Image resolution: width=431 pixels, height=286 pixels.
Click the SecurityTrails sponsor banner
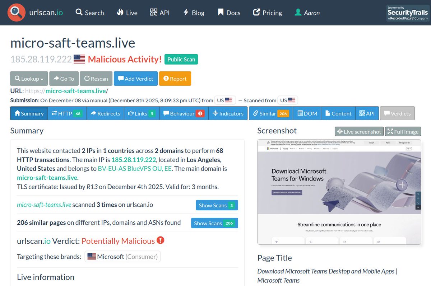[x=408, y=13]
